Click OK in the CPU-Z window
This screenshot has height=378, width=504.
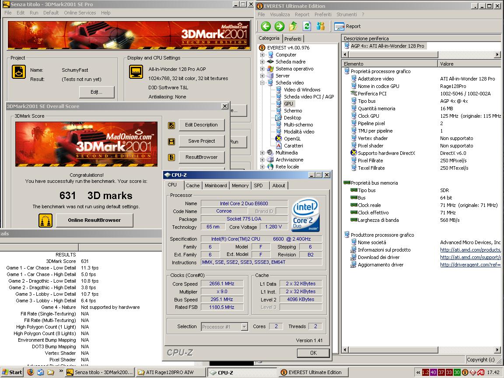313,353
